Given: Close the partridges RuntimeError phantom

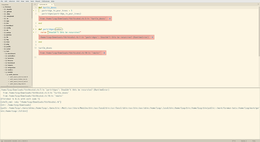Looking at the screenshot, I should pos(152,37).
